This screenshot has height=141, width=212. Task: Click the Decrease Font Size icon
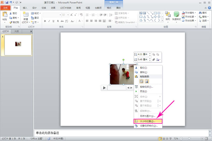pyautogui.click(x=76, y=14)
